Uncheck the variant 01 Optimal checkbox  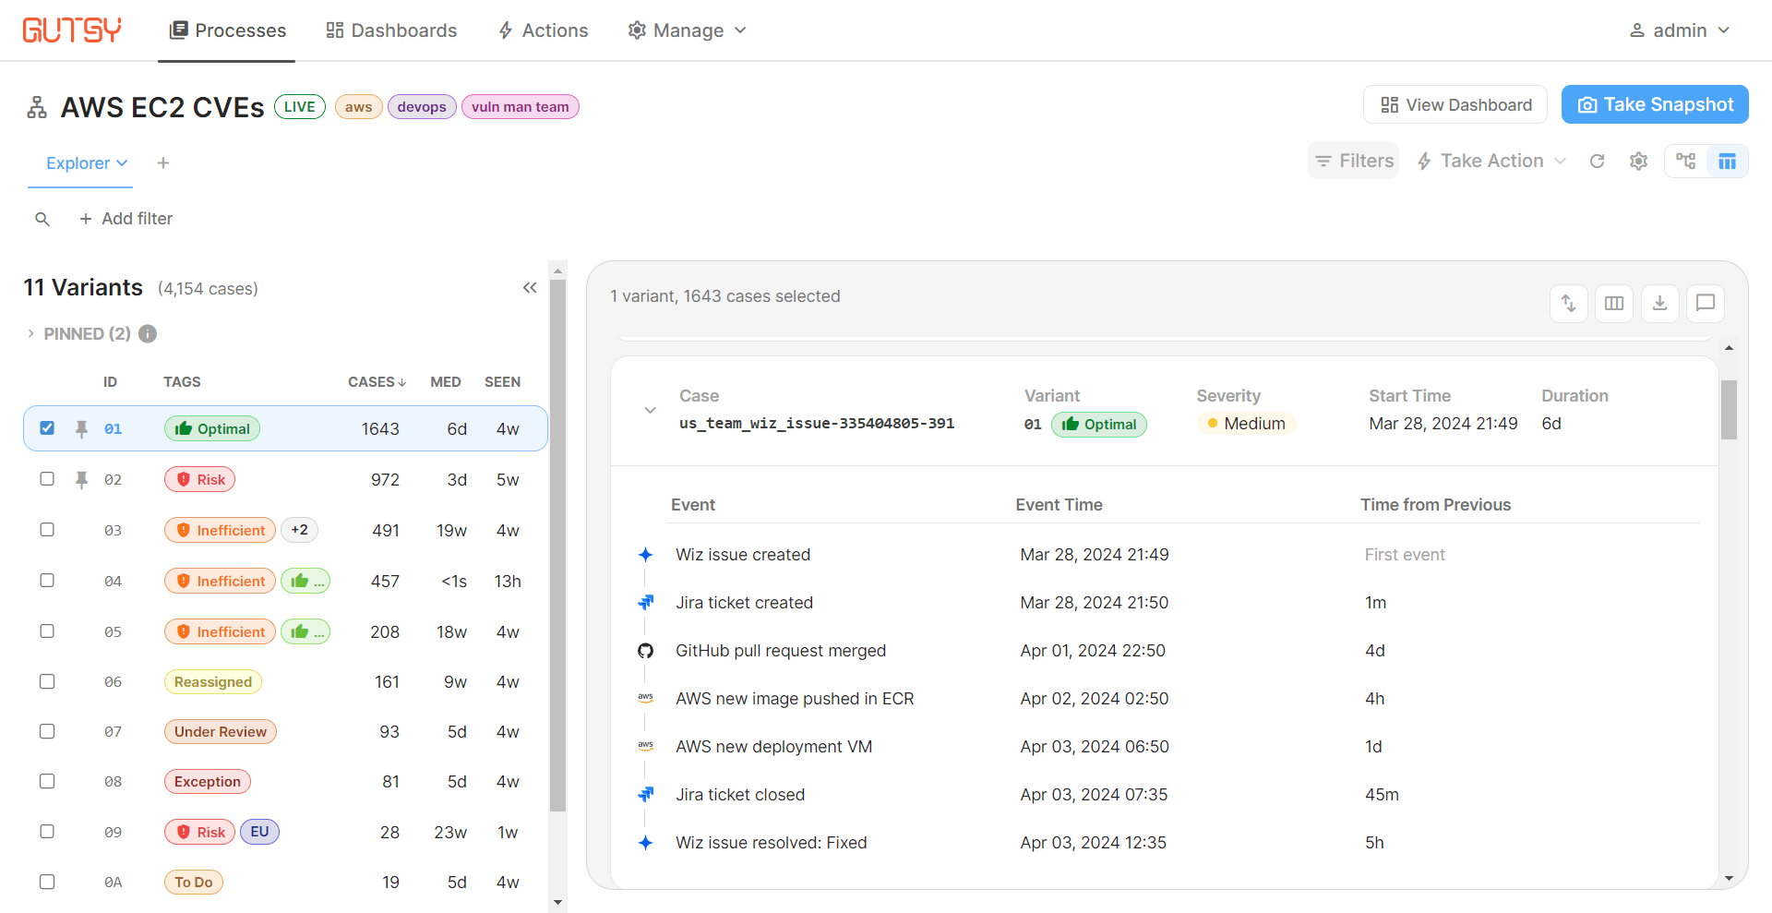[47, 428]
